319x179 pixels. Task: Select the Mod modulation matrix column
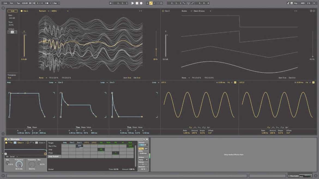click(x=130, y=142)
